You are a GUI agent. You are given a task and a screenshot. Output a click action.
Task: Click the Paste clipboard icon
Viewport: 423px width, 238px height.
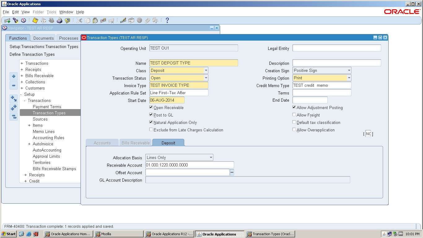(x=95, y=20)
